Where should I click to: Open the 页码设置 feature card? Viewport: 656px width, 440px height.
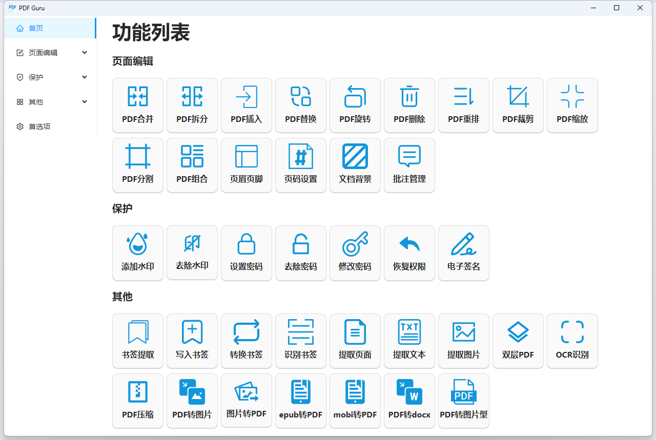click(x=300, y=165)
